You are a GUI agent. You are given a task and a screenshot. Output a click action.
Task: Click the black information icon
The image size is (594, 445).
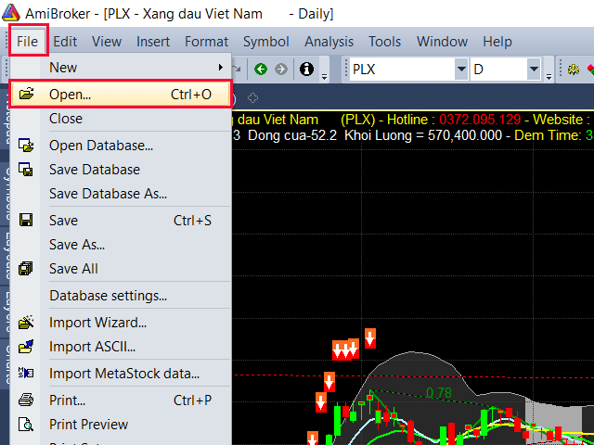tap(306, 69)
